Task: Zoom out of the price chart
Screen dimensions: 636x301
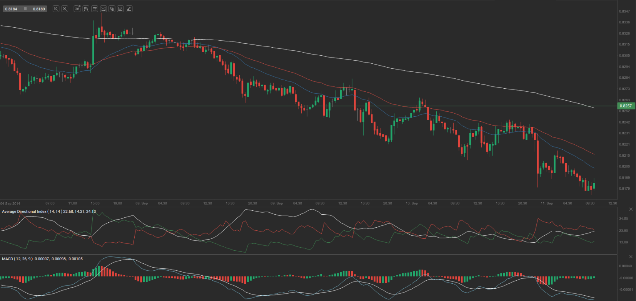Action: 56,9
